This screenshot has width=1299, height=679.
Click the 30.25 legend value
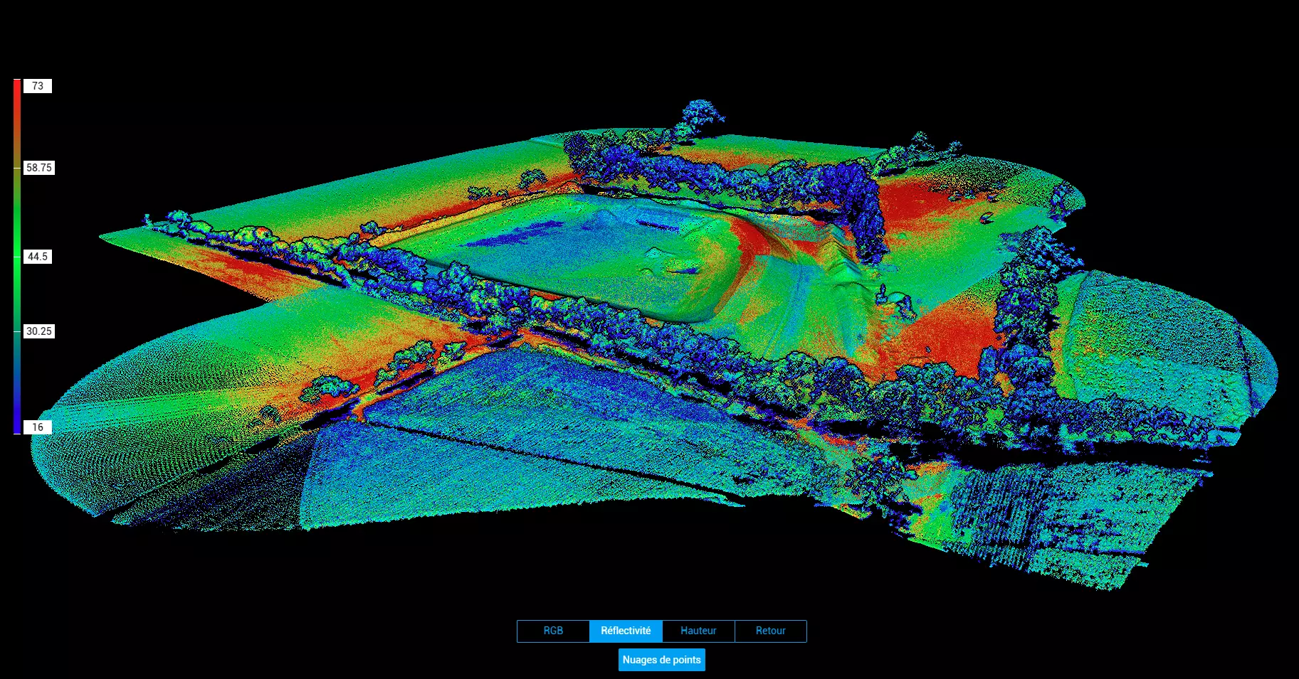[x=39, y=331]
